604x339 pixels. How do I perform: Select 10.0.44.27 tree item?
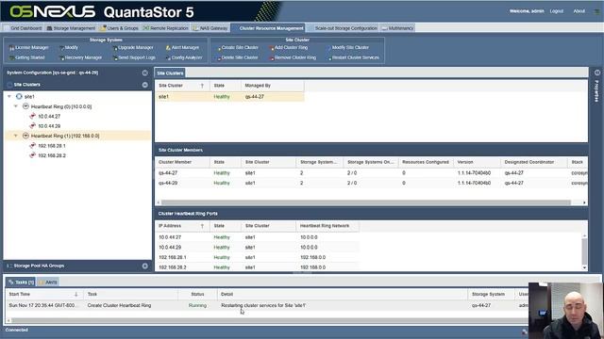[49, 117]
